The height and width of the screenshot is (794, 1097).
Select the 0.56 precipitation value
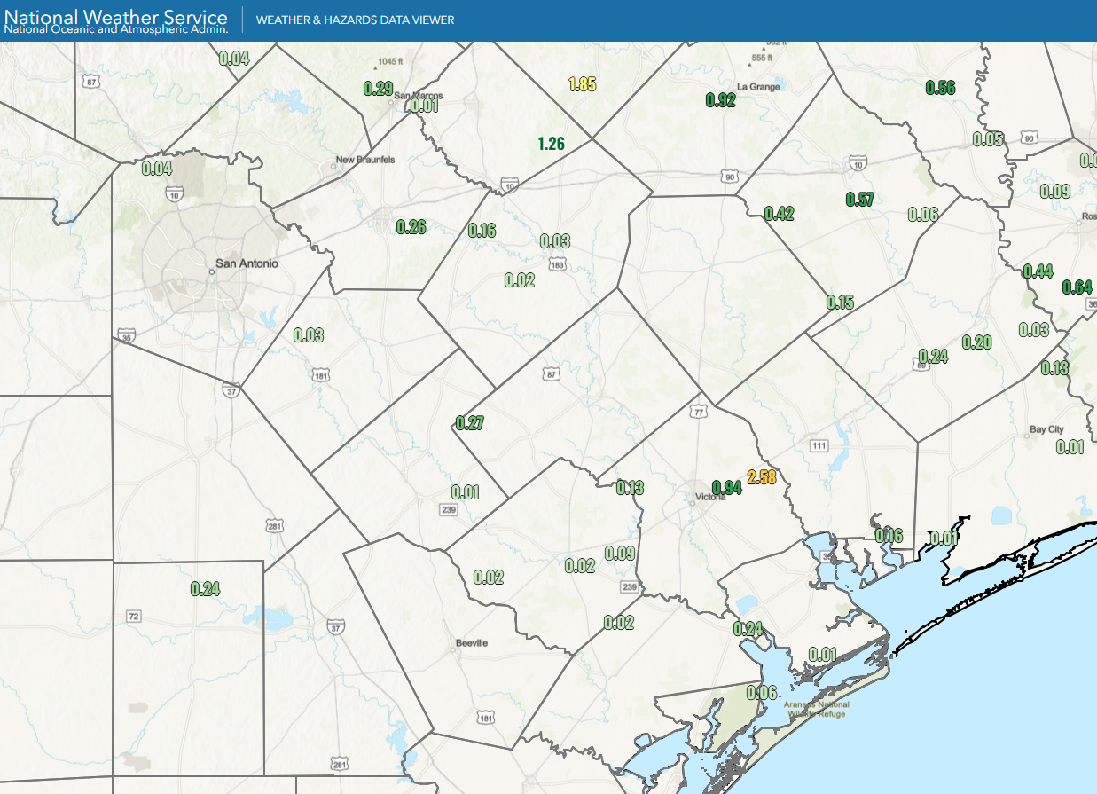[x=940, y=87]
